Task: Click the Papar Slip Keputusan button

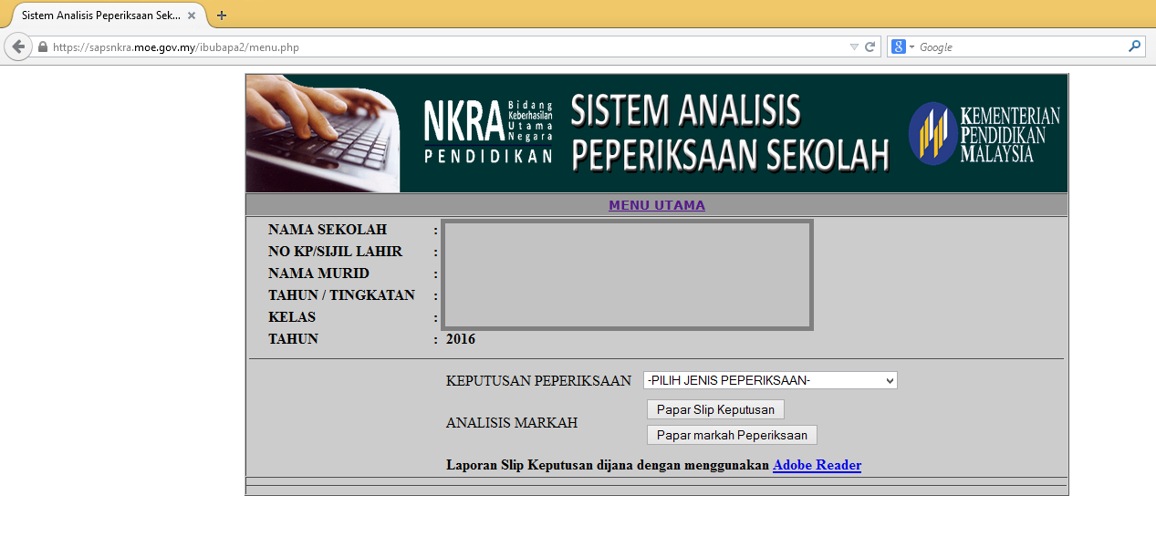Action: tap(715, 409)
